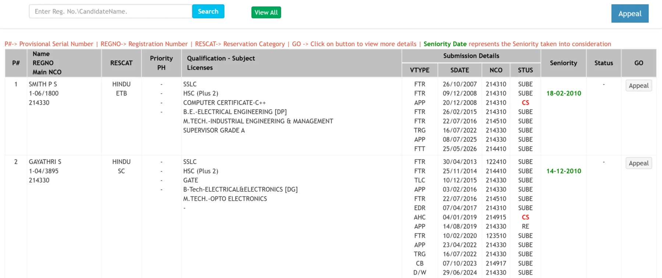
Task: Click M.TECH.-INDUSTRIAL ENGINEERING & MANAGEMENT entry
Action: pyautogui.click(x=258, y=121)
